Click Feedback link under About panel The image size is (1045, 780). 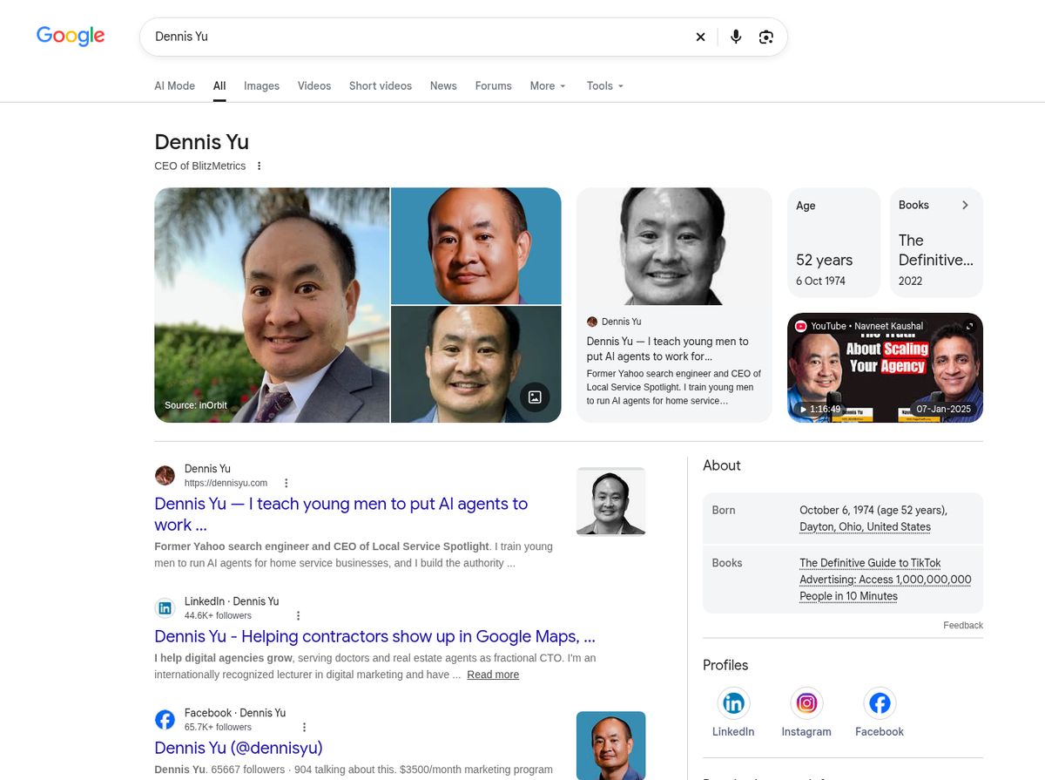point(963,625)
